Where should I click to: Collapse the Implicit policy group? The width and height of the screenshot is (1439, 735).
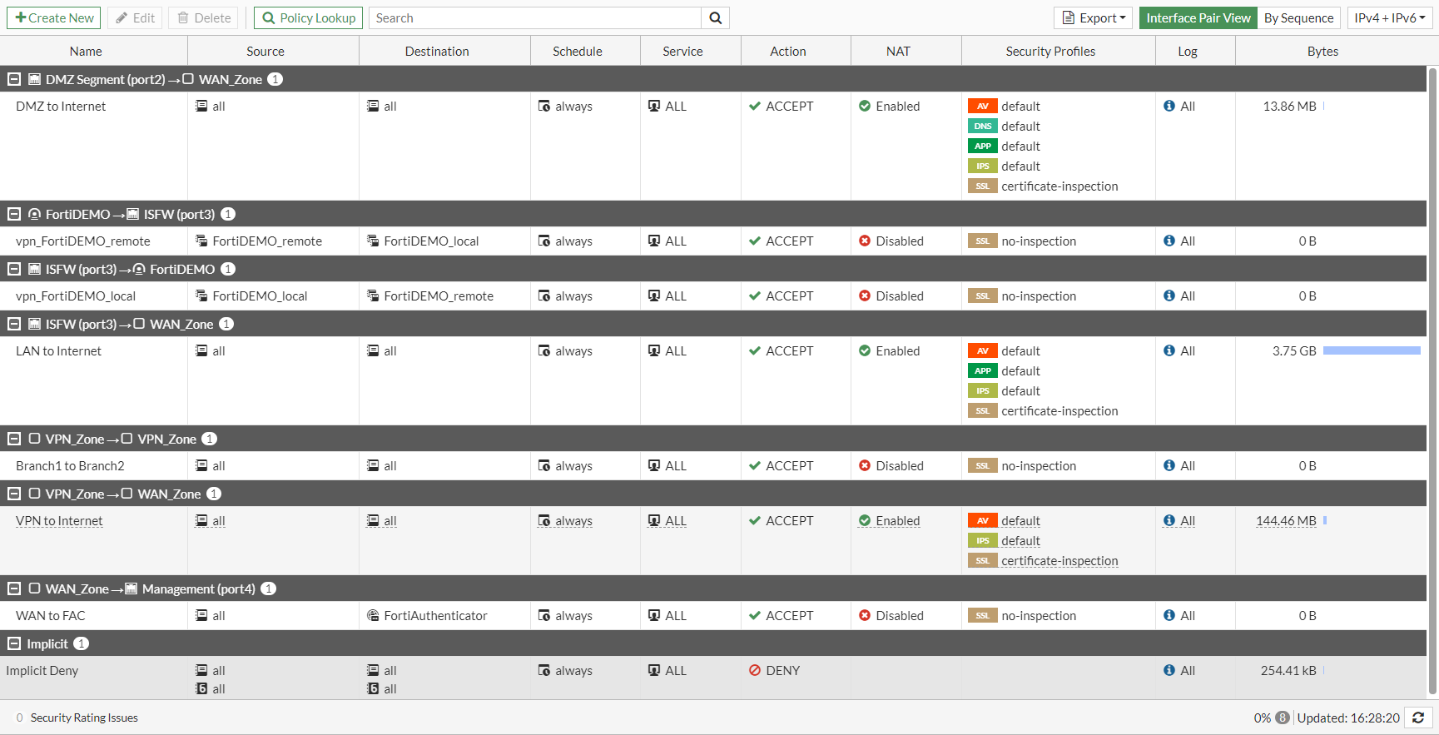click(14, 643)
